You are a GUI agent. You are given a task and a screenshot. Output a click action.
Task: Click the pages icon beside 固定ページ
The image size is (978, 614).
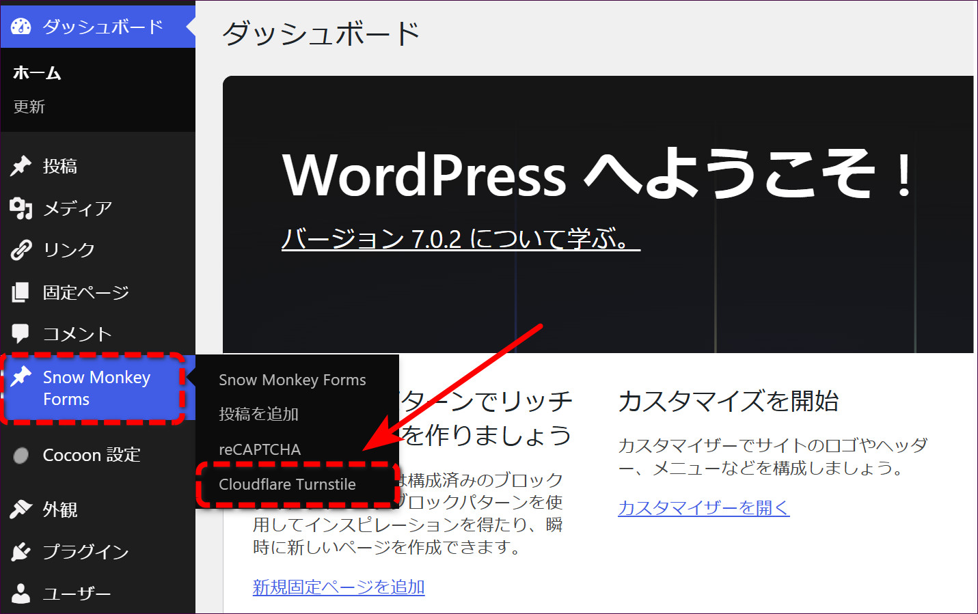click(21, 292)
